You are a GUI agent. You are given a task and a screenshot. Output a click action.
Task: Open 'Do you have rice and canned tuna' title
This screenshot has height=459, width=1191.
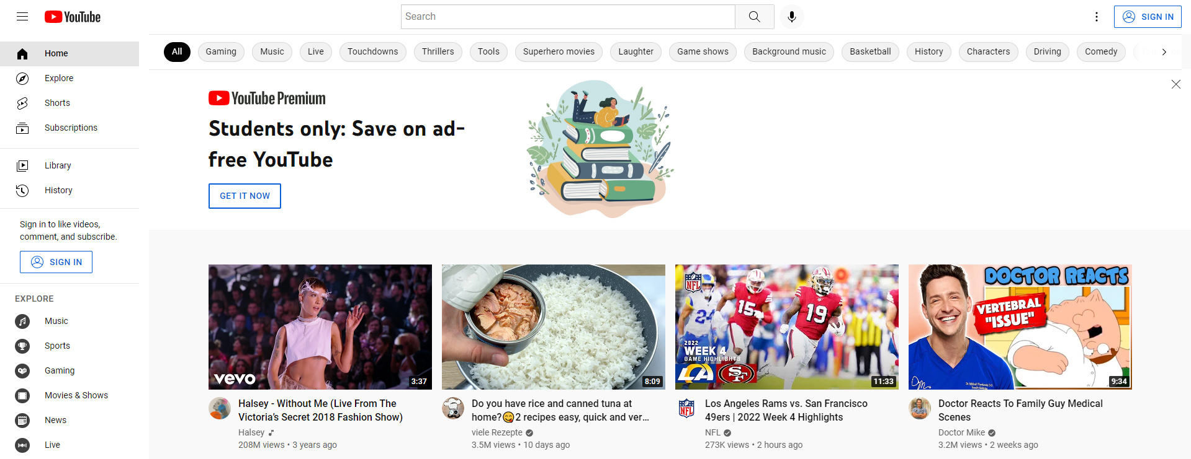560,410
